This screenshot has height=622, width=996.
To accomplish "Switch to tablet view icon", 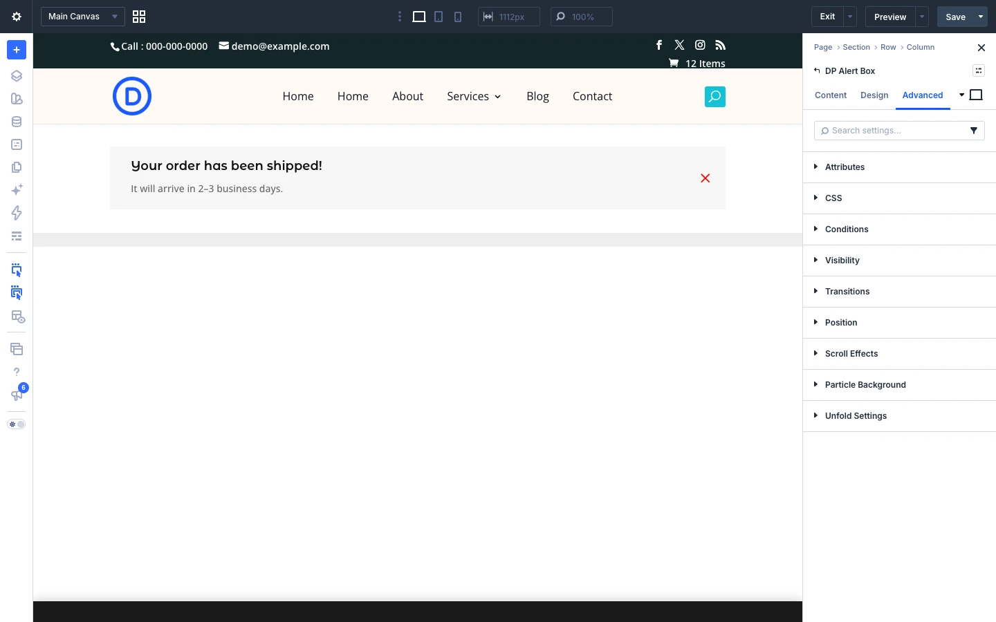I will (439, 17).
